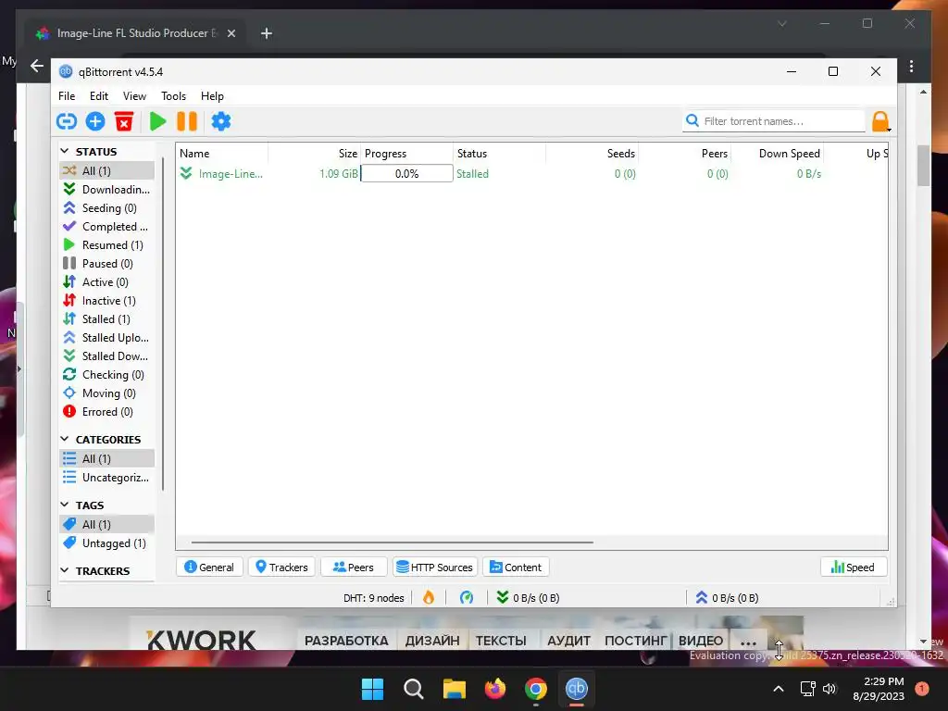Select the Image-Line torrent row

tap(532, 173)
